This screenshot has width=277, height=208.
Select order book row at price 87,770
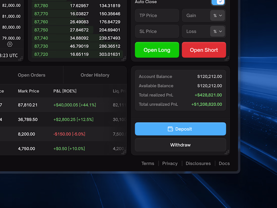point(77,14)
